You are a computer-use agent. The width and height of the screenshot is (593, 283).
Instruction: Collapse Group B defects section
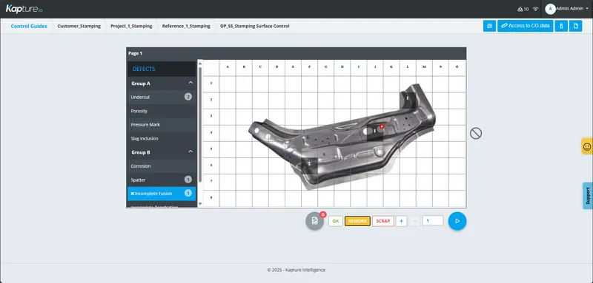tap(191, 152)
